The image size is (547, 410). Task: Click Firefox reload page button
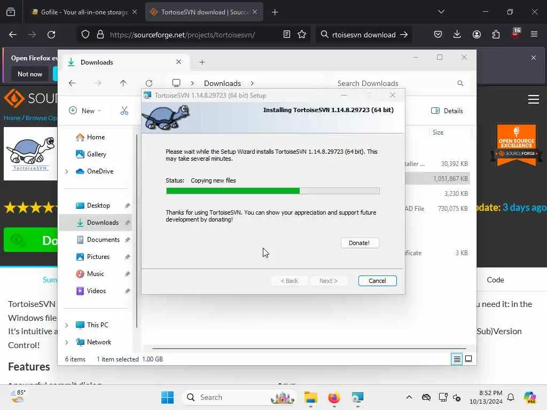point(51,35)
